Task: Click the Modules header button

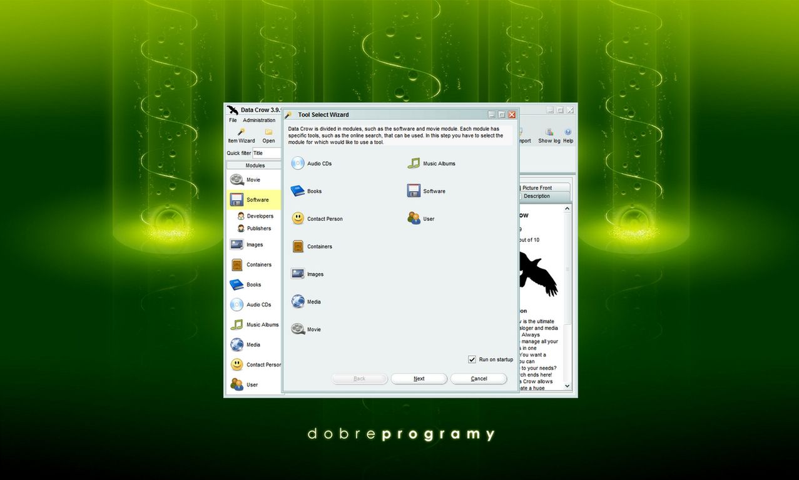Action: click(x=255, y=166)
